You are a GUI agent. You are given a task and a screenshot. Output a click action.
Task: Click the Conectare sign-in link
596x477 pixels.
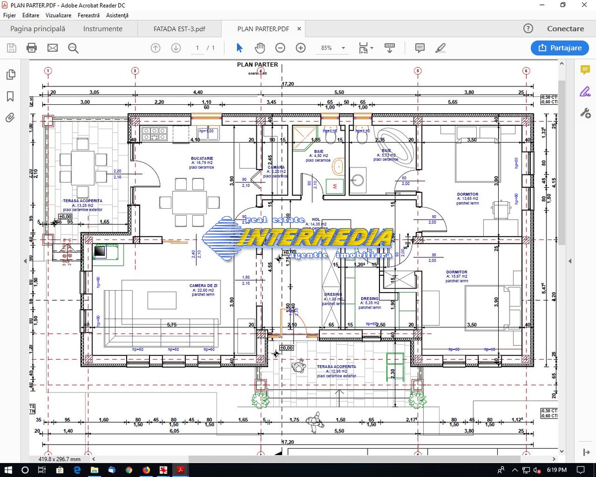click(x=565, y=29)
